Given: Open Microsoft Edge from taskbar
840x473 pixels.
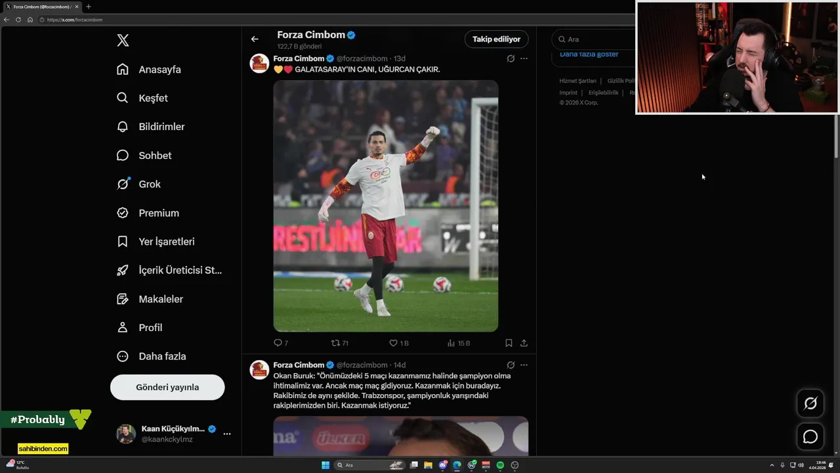Looking at the screenshot, I should [x=457, y=465].
